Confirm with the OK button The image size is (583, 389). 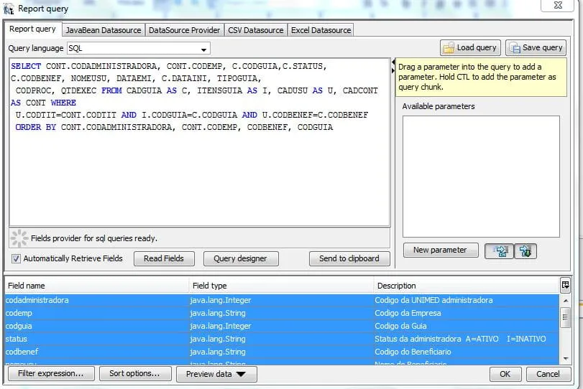505,374
